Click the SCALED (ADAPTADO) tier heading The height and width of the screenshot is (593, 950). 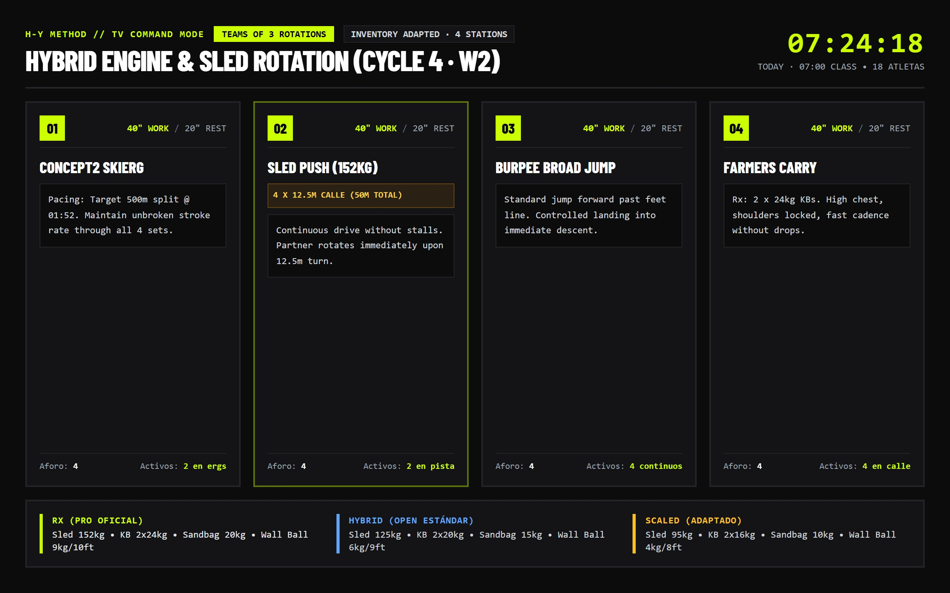pyautogui.click(x=693, y=521)
